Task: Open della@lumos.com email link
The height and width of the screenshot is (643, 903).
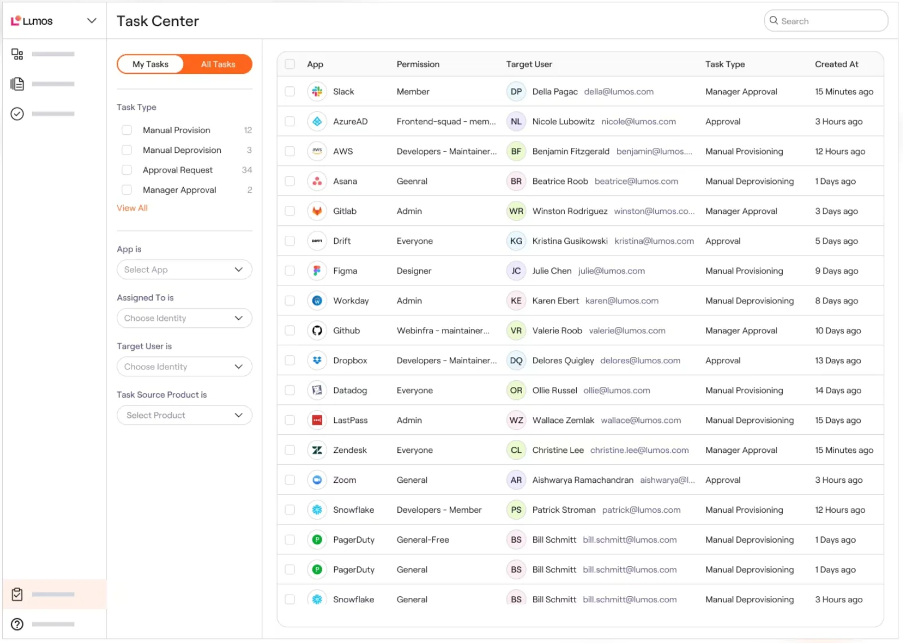Action: click(x=619, y=91)
